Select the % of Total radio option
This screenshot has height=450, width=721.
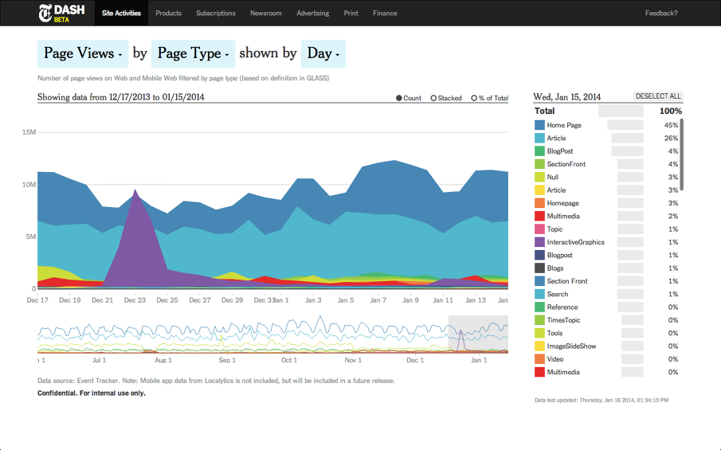[x=474, y=98]
